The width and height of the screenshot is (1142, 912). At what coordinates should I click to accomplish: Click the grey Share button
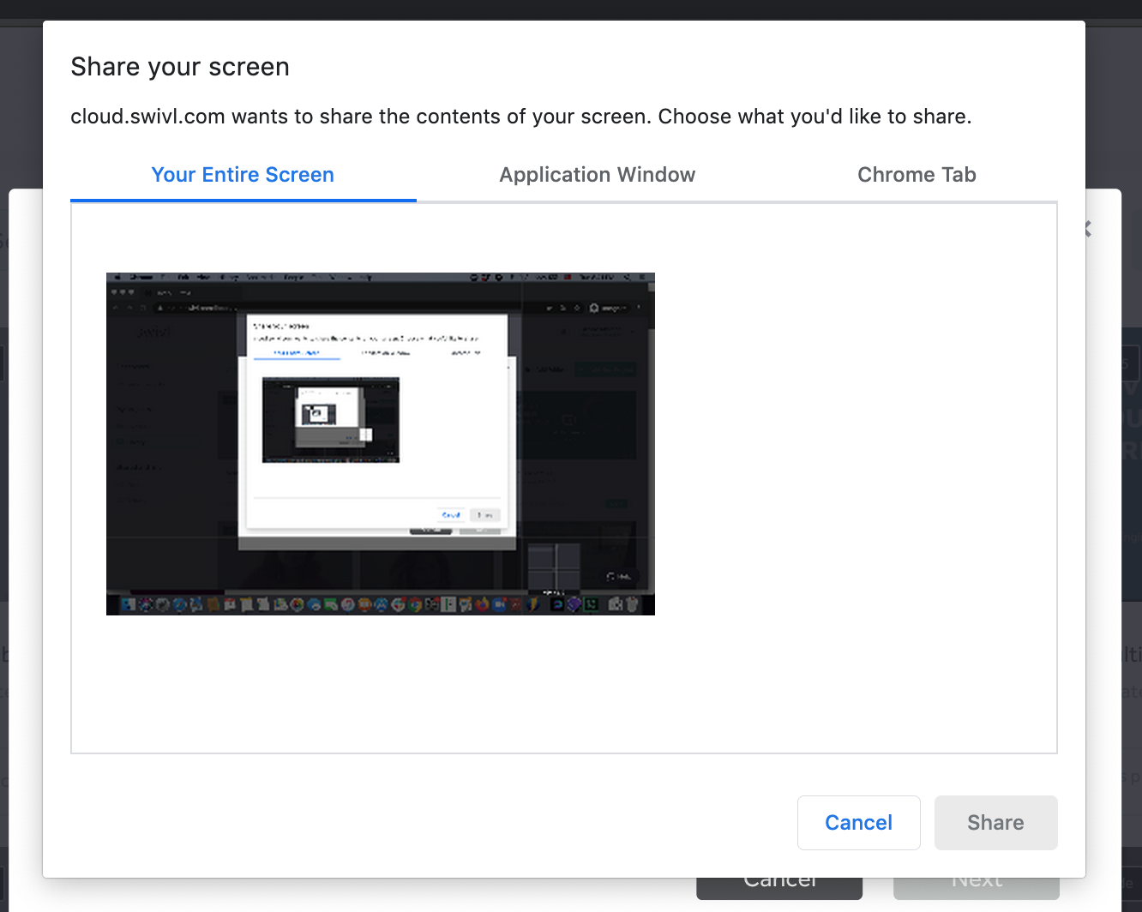click(x=995, y=823)
